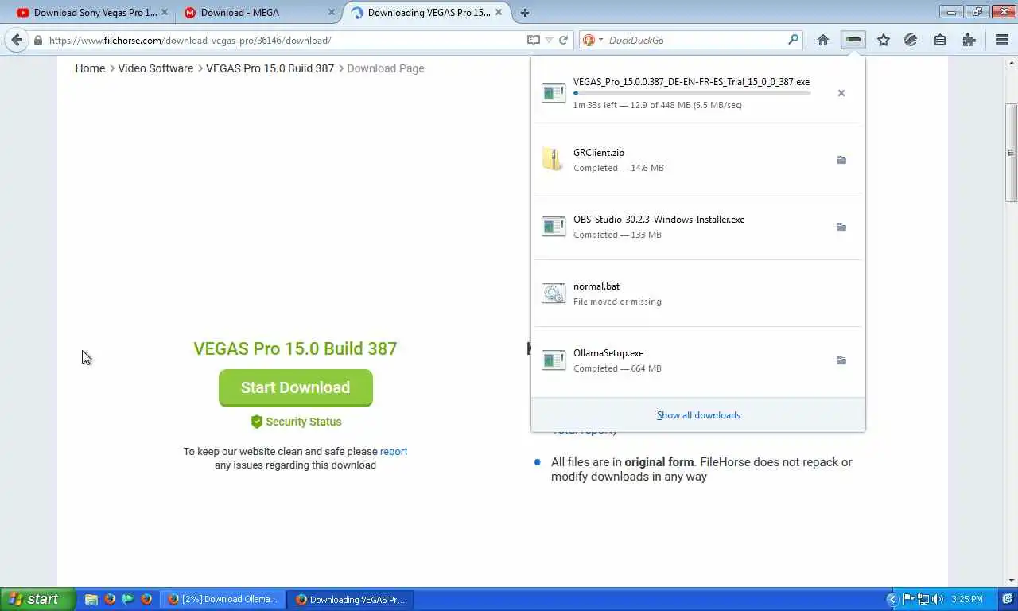Open containing folder for OllamaSetup.exe
This screenshot has height=611, width=1018.
tap(841, 360)
